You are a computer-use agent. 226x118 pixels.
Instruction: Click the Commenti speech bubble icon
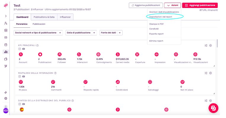point(53,82)
